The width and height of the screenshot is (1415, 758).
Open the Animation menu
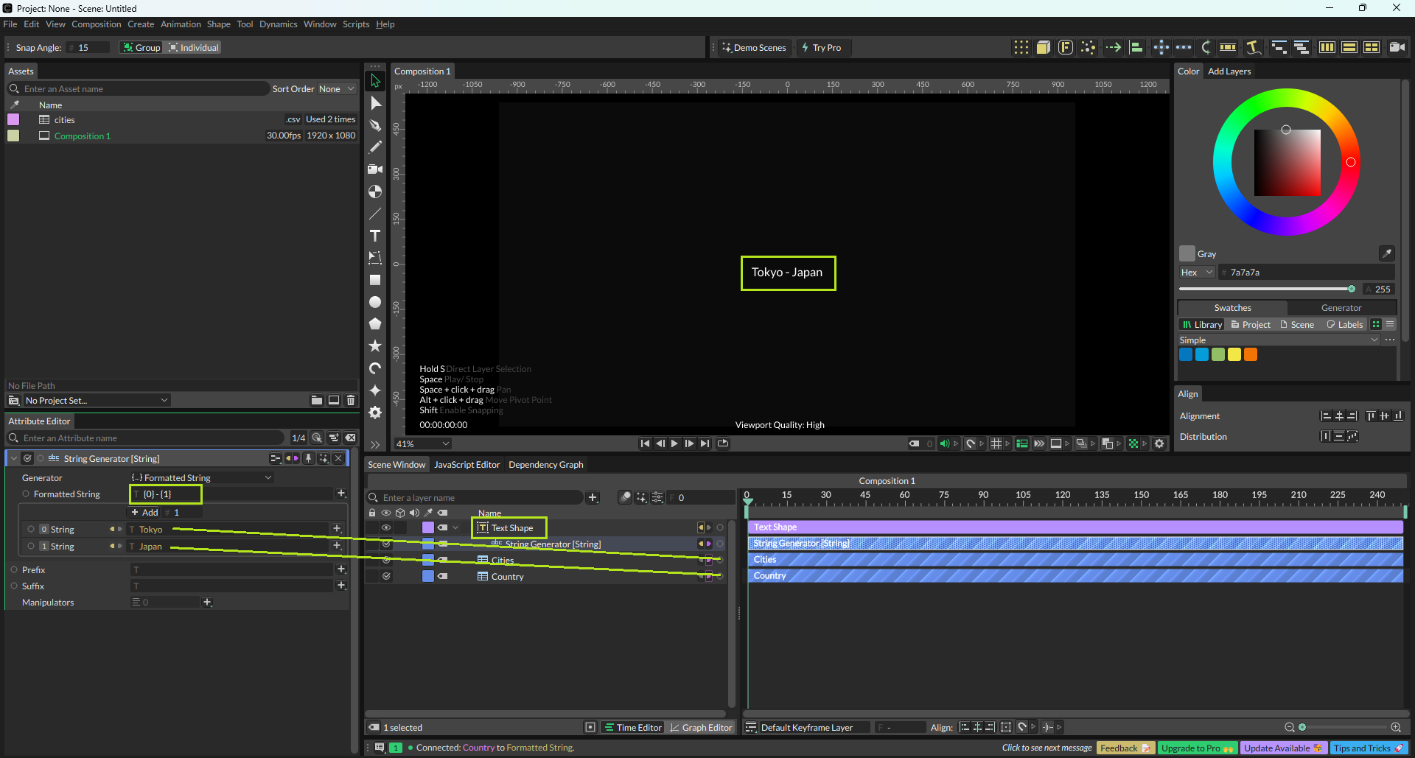coord(181,24)
